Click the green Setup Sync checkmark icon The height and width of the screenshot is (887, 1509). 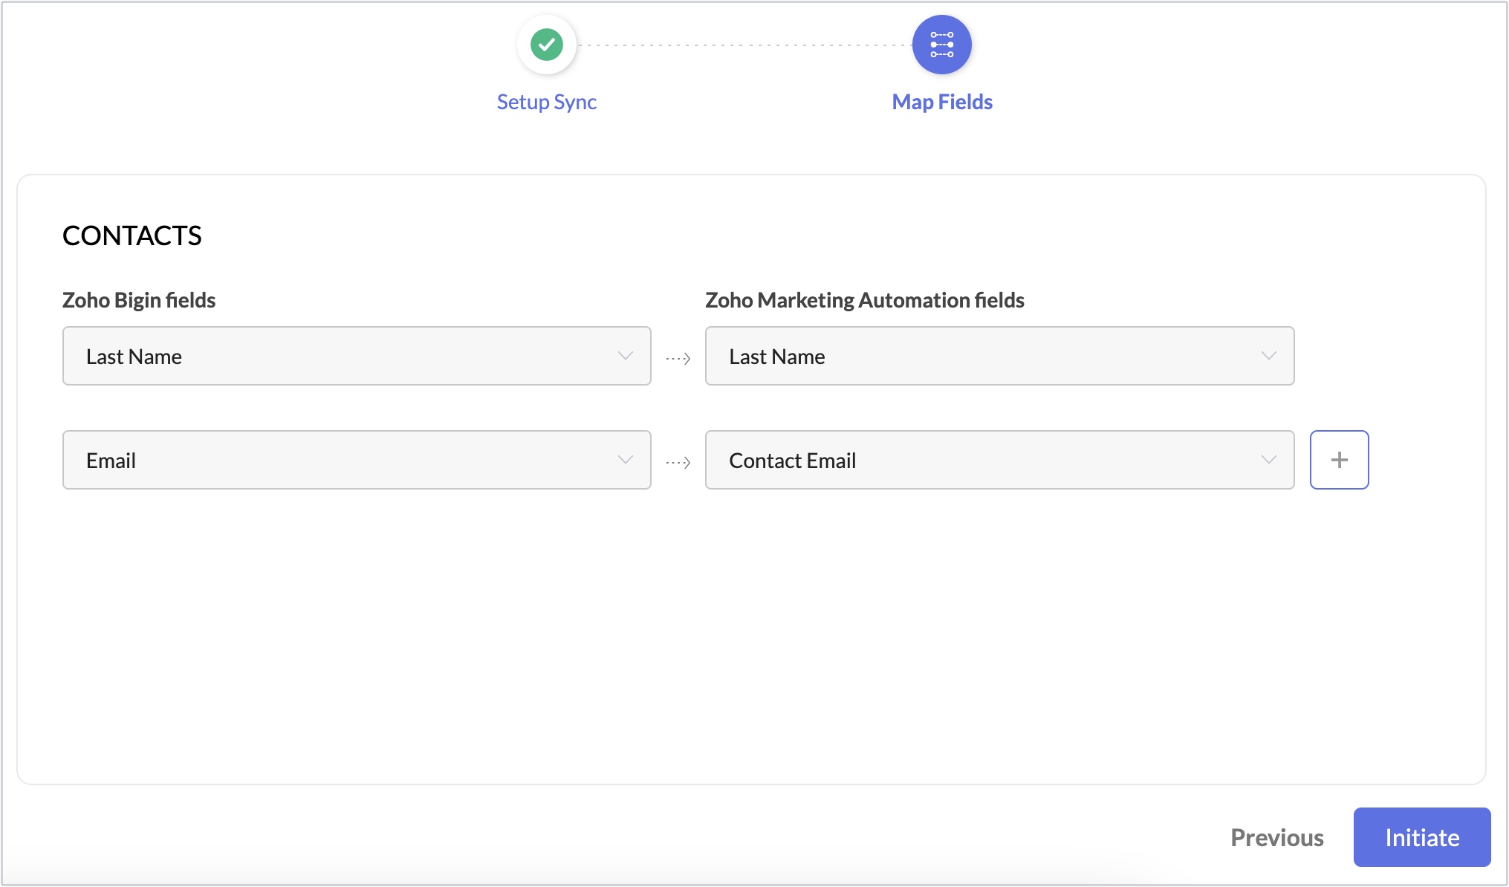[x=547, y=45]
